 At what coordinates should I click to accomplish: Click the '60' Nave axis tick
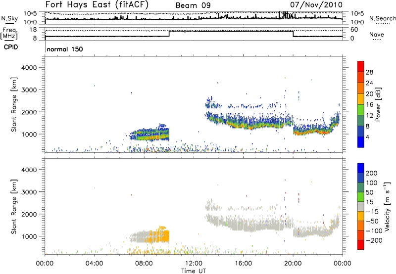click(x=354, y=30)
